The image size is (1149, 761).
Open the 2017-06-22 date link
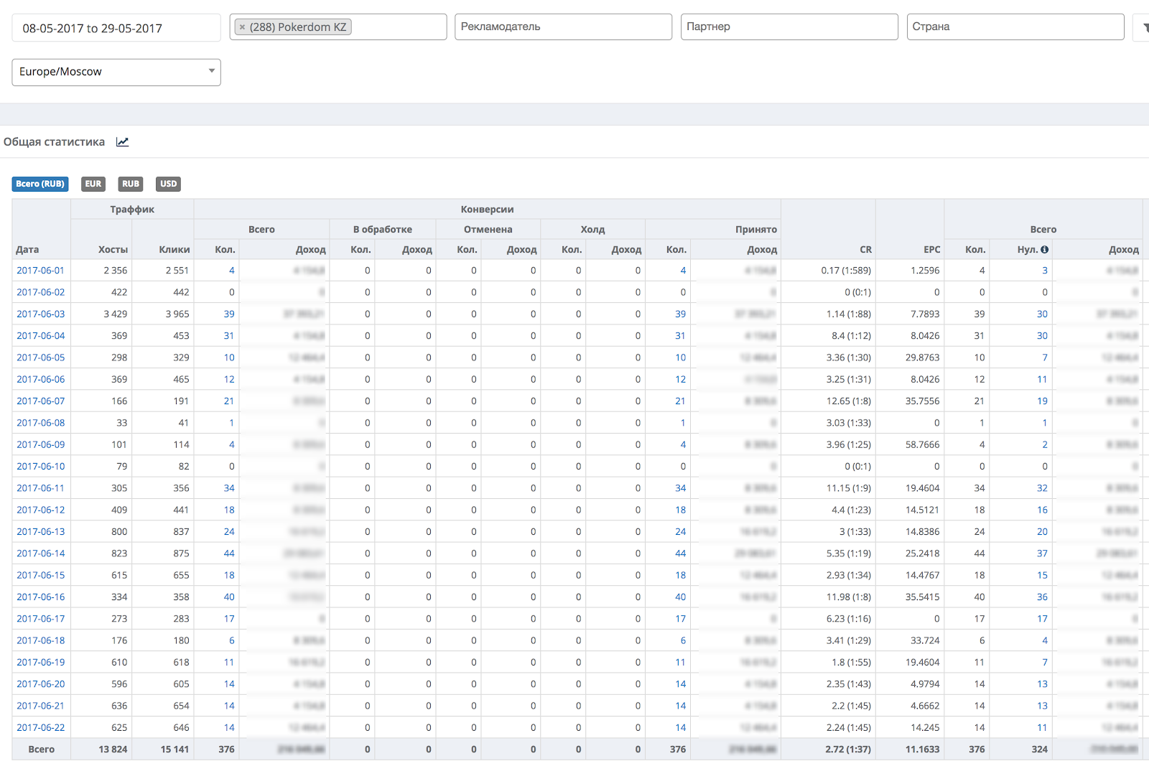[x=40, y=727]
